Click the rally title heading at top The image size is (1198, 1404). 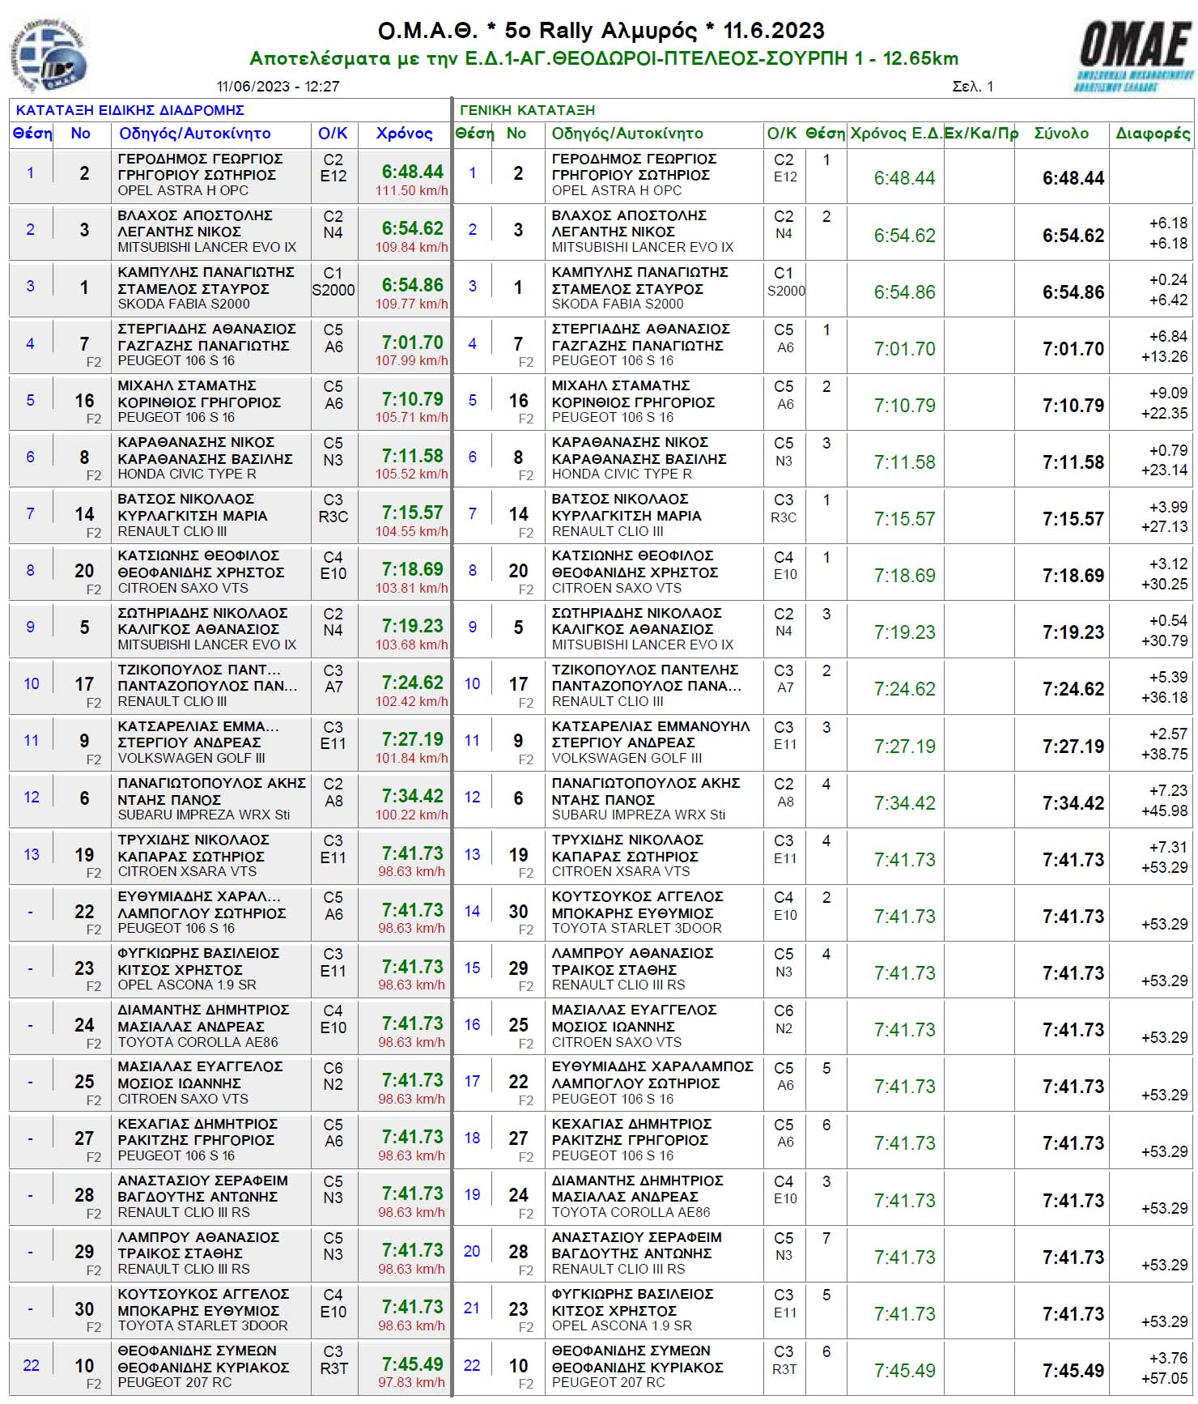point(601,31)
